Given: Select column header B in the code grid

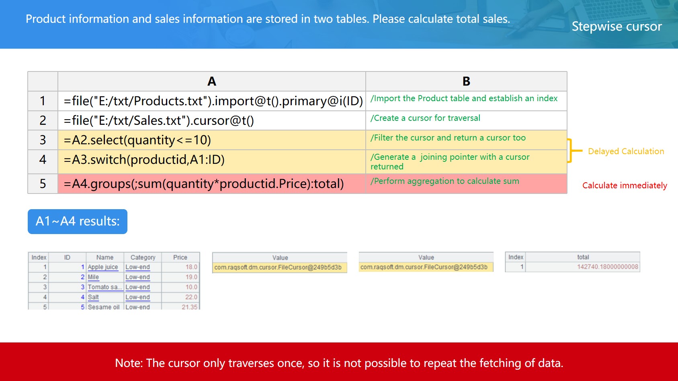Looking at the screenshot, I should [466, 81].
